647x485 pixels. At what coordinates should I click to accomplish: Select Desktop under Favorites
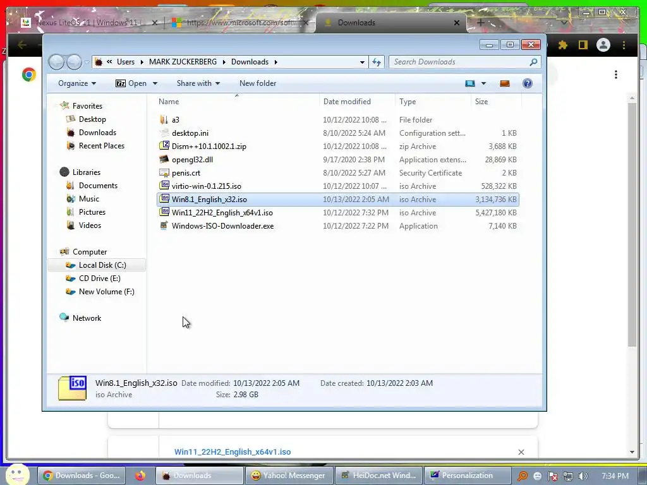click(92, 119)
